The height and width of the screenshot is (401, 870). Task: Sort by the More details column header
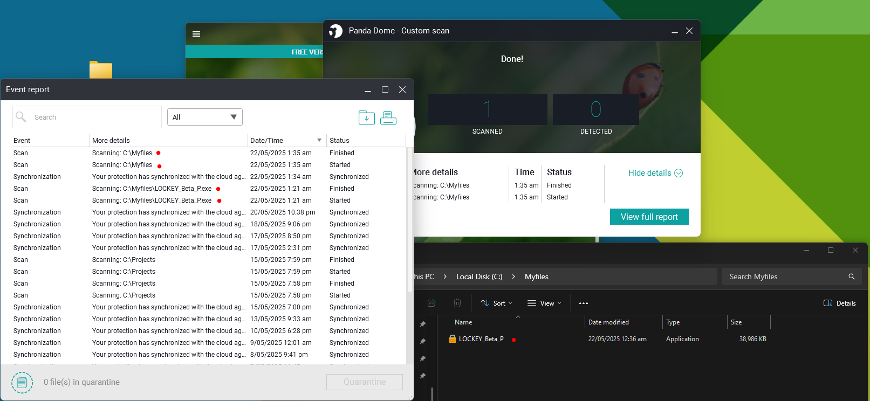pyautogui.click(x=169, y=140)
